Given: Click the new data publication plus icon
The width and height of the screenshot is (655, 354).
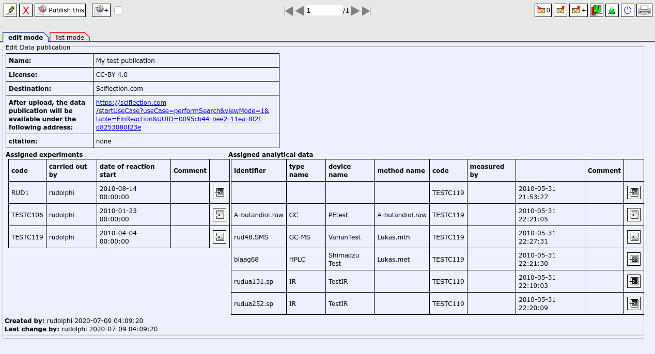Looking at the screenshot, I should 101,10.
